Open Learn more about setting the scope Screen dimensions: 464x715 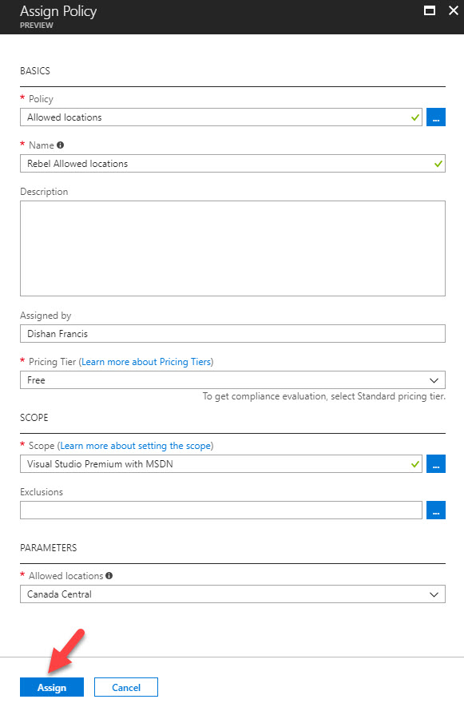click(x=136, y=446)
